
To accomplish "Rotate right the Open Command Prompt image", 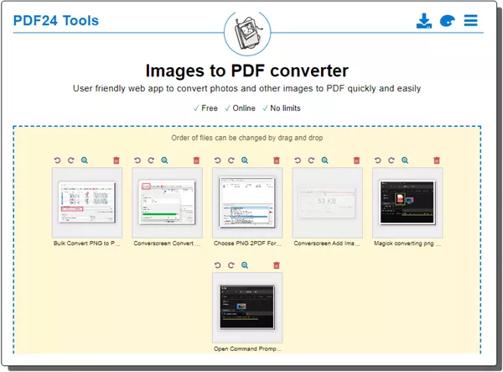I will click(231, 265).
